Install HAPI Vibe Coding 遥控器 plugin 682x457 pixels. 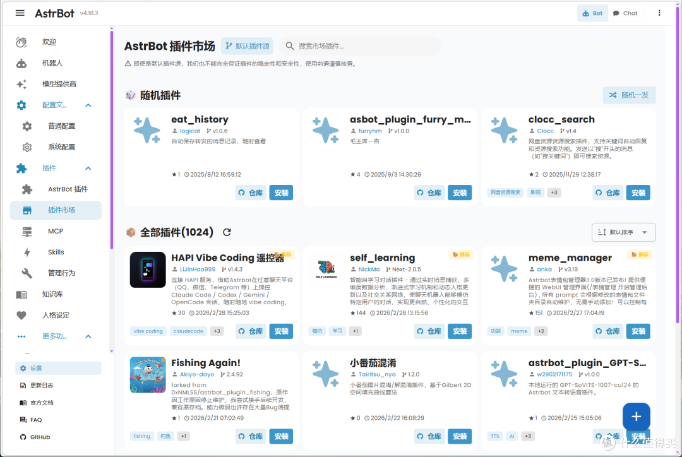(x=281, y=331)
